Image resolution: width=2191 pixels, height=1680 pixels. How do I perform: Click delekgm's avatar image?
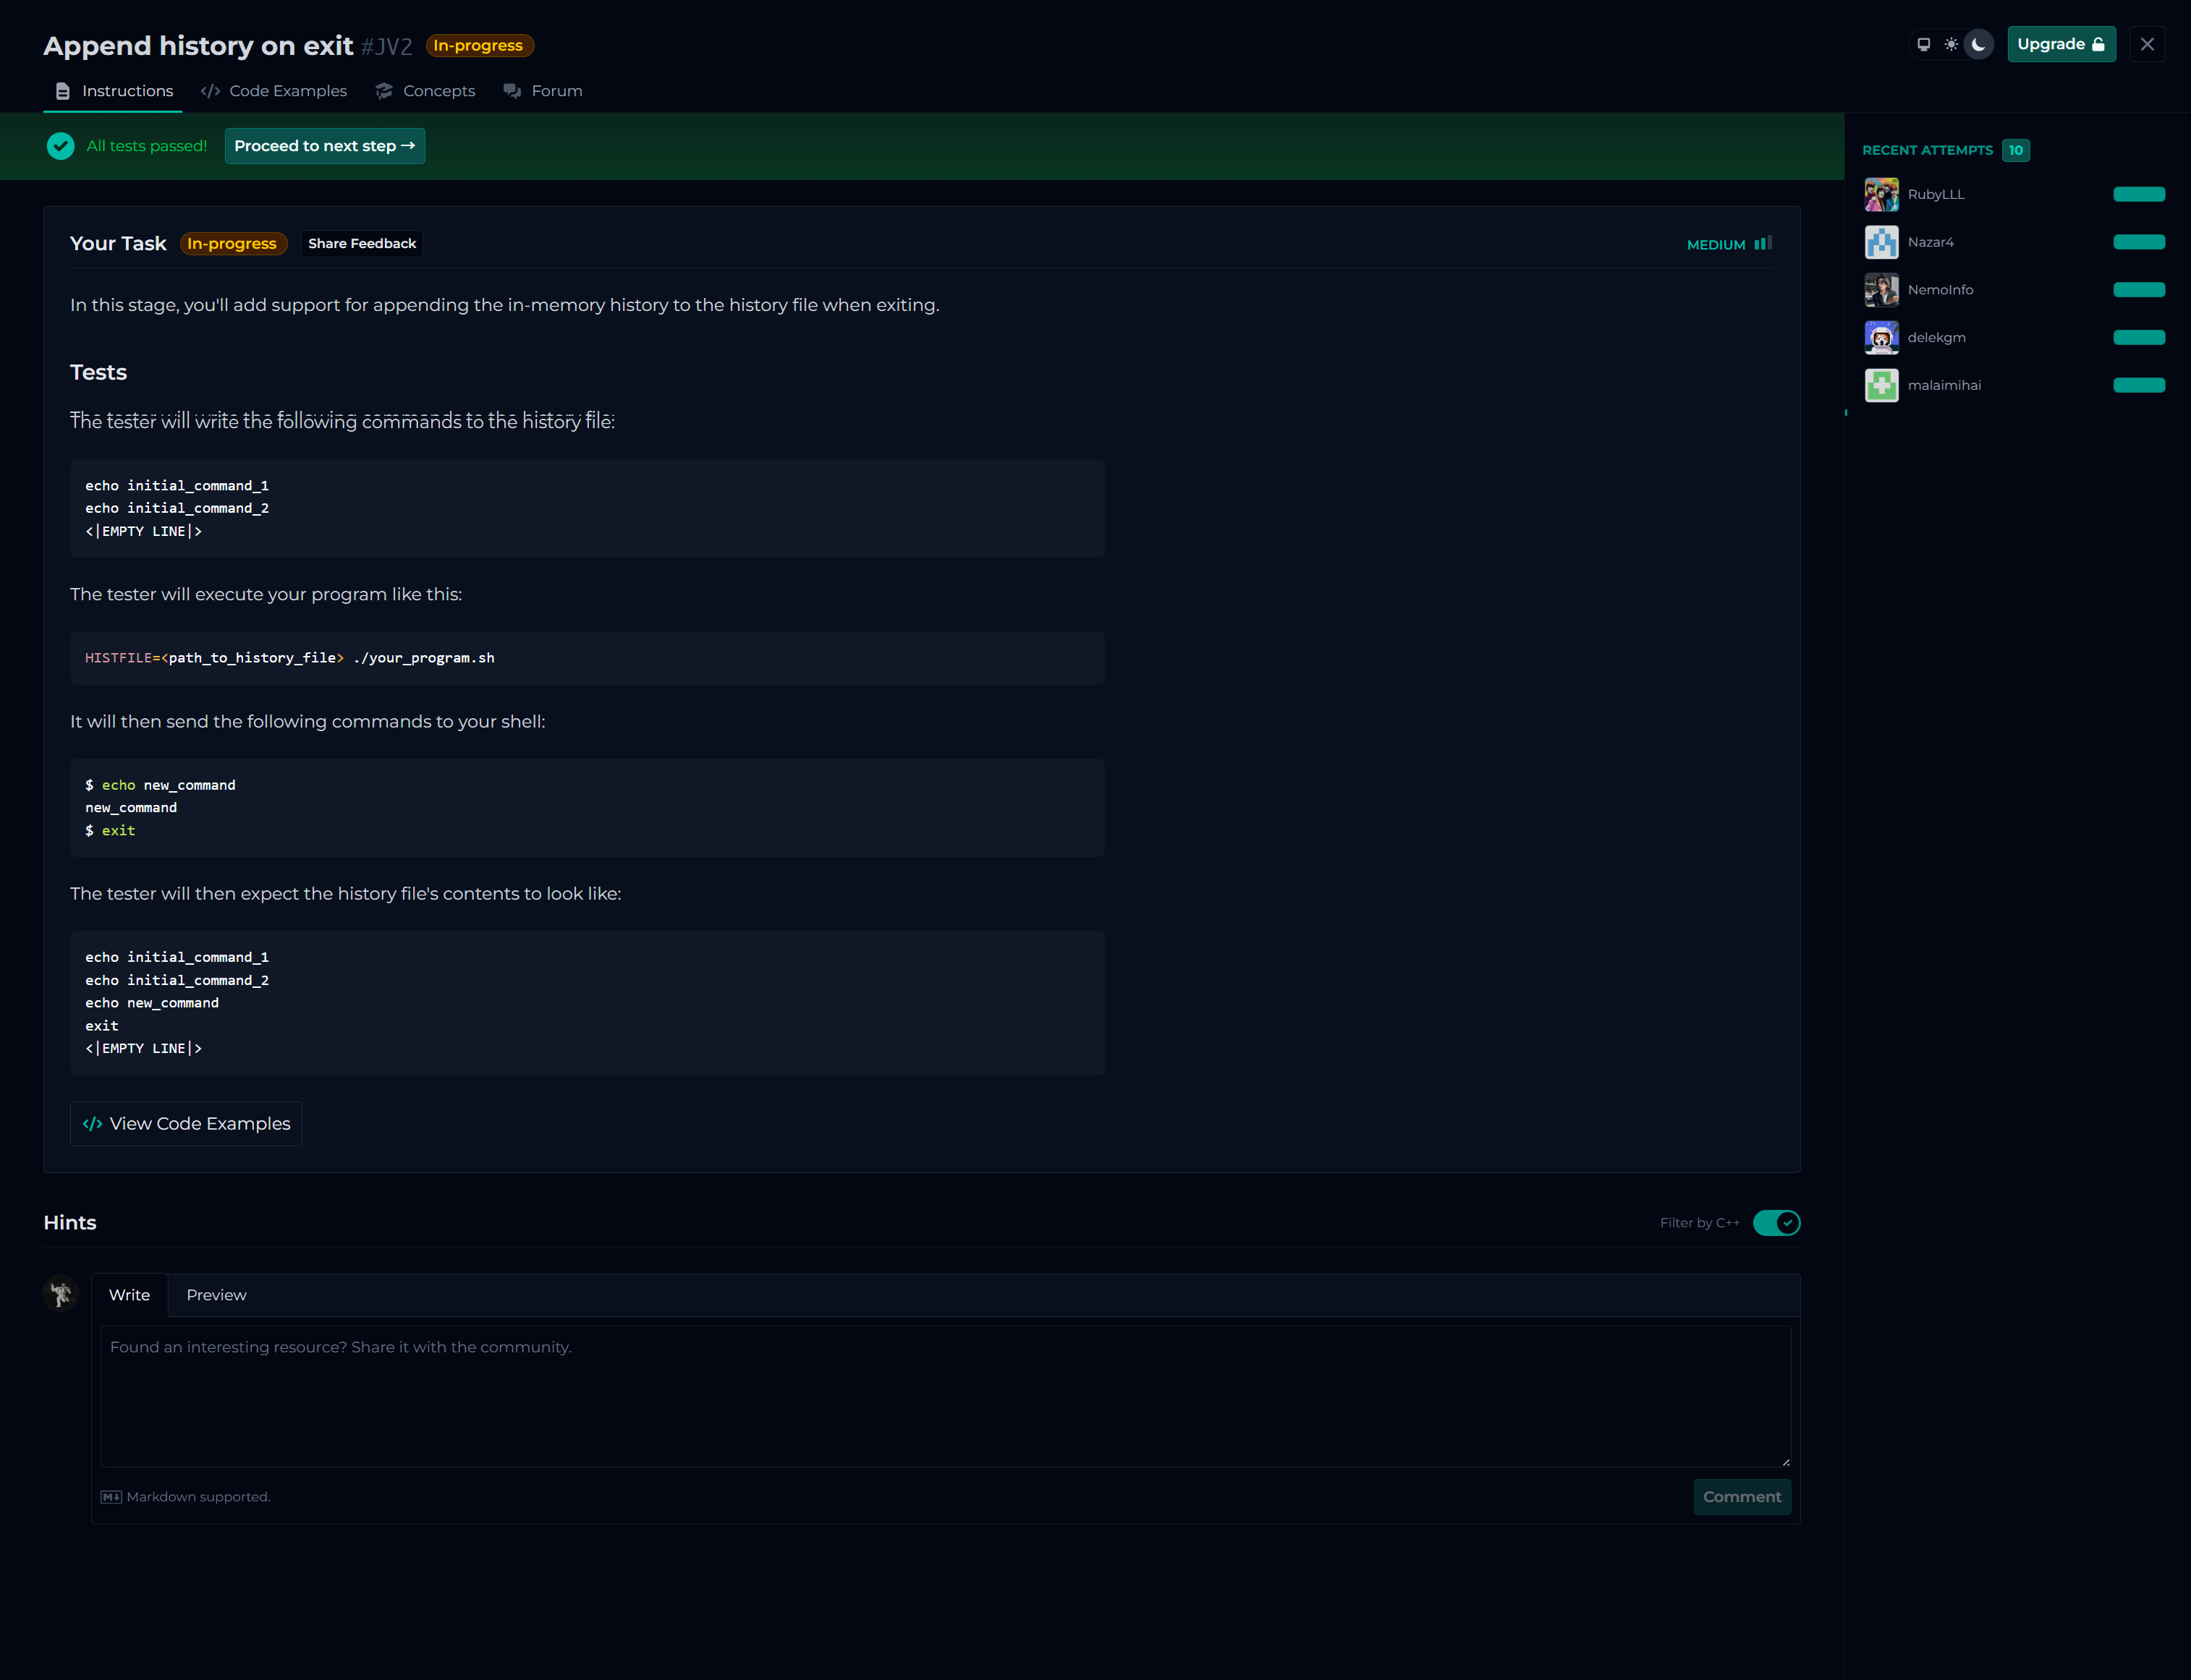(x=1881, y=338)
